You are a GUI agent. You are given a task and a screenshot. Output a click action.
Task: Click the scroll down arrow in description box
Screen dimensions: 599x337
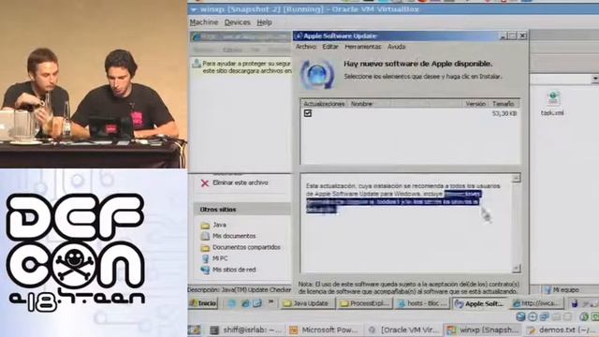(x=516, y=269)
